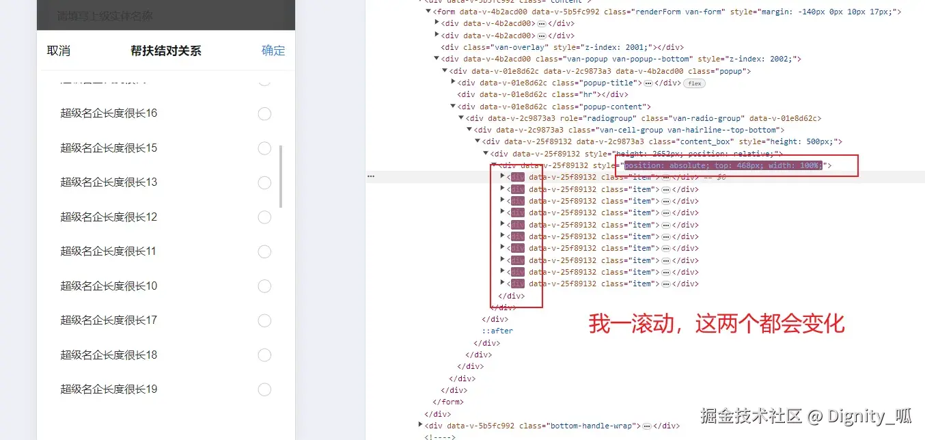Click ellipsis of the first item div
Screen dimensions: 925x440
(665, 177)
